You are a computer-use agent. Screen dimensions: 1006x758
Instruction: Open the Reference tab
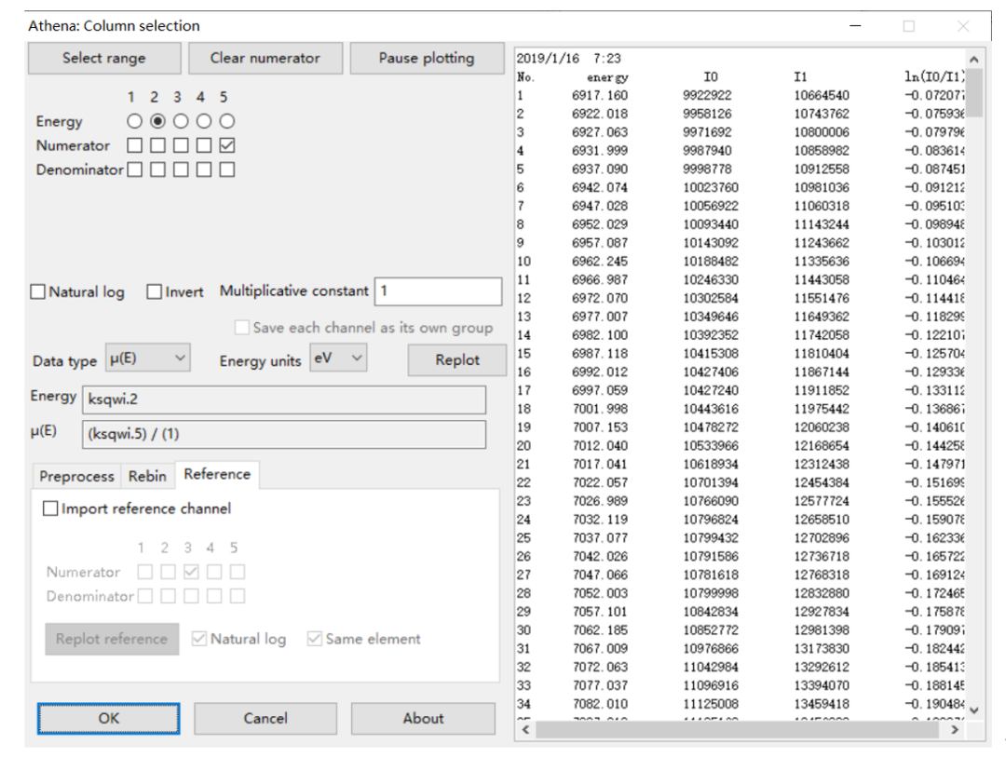tap(217, 474)
